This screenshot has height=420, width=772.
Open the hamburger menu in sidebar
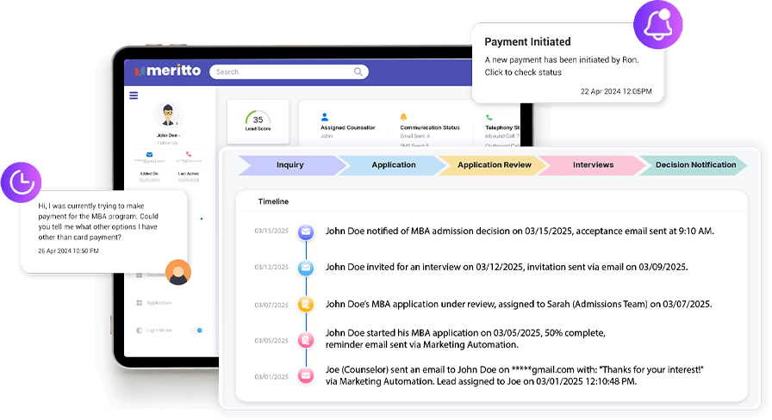pos(134,96)
